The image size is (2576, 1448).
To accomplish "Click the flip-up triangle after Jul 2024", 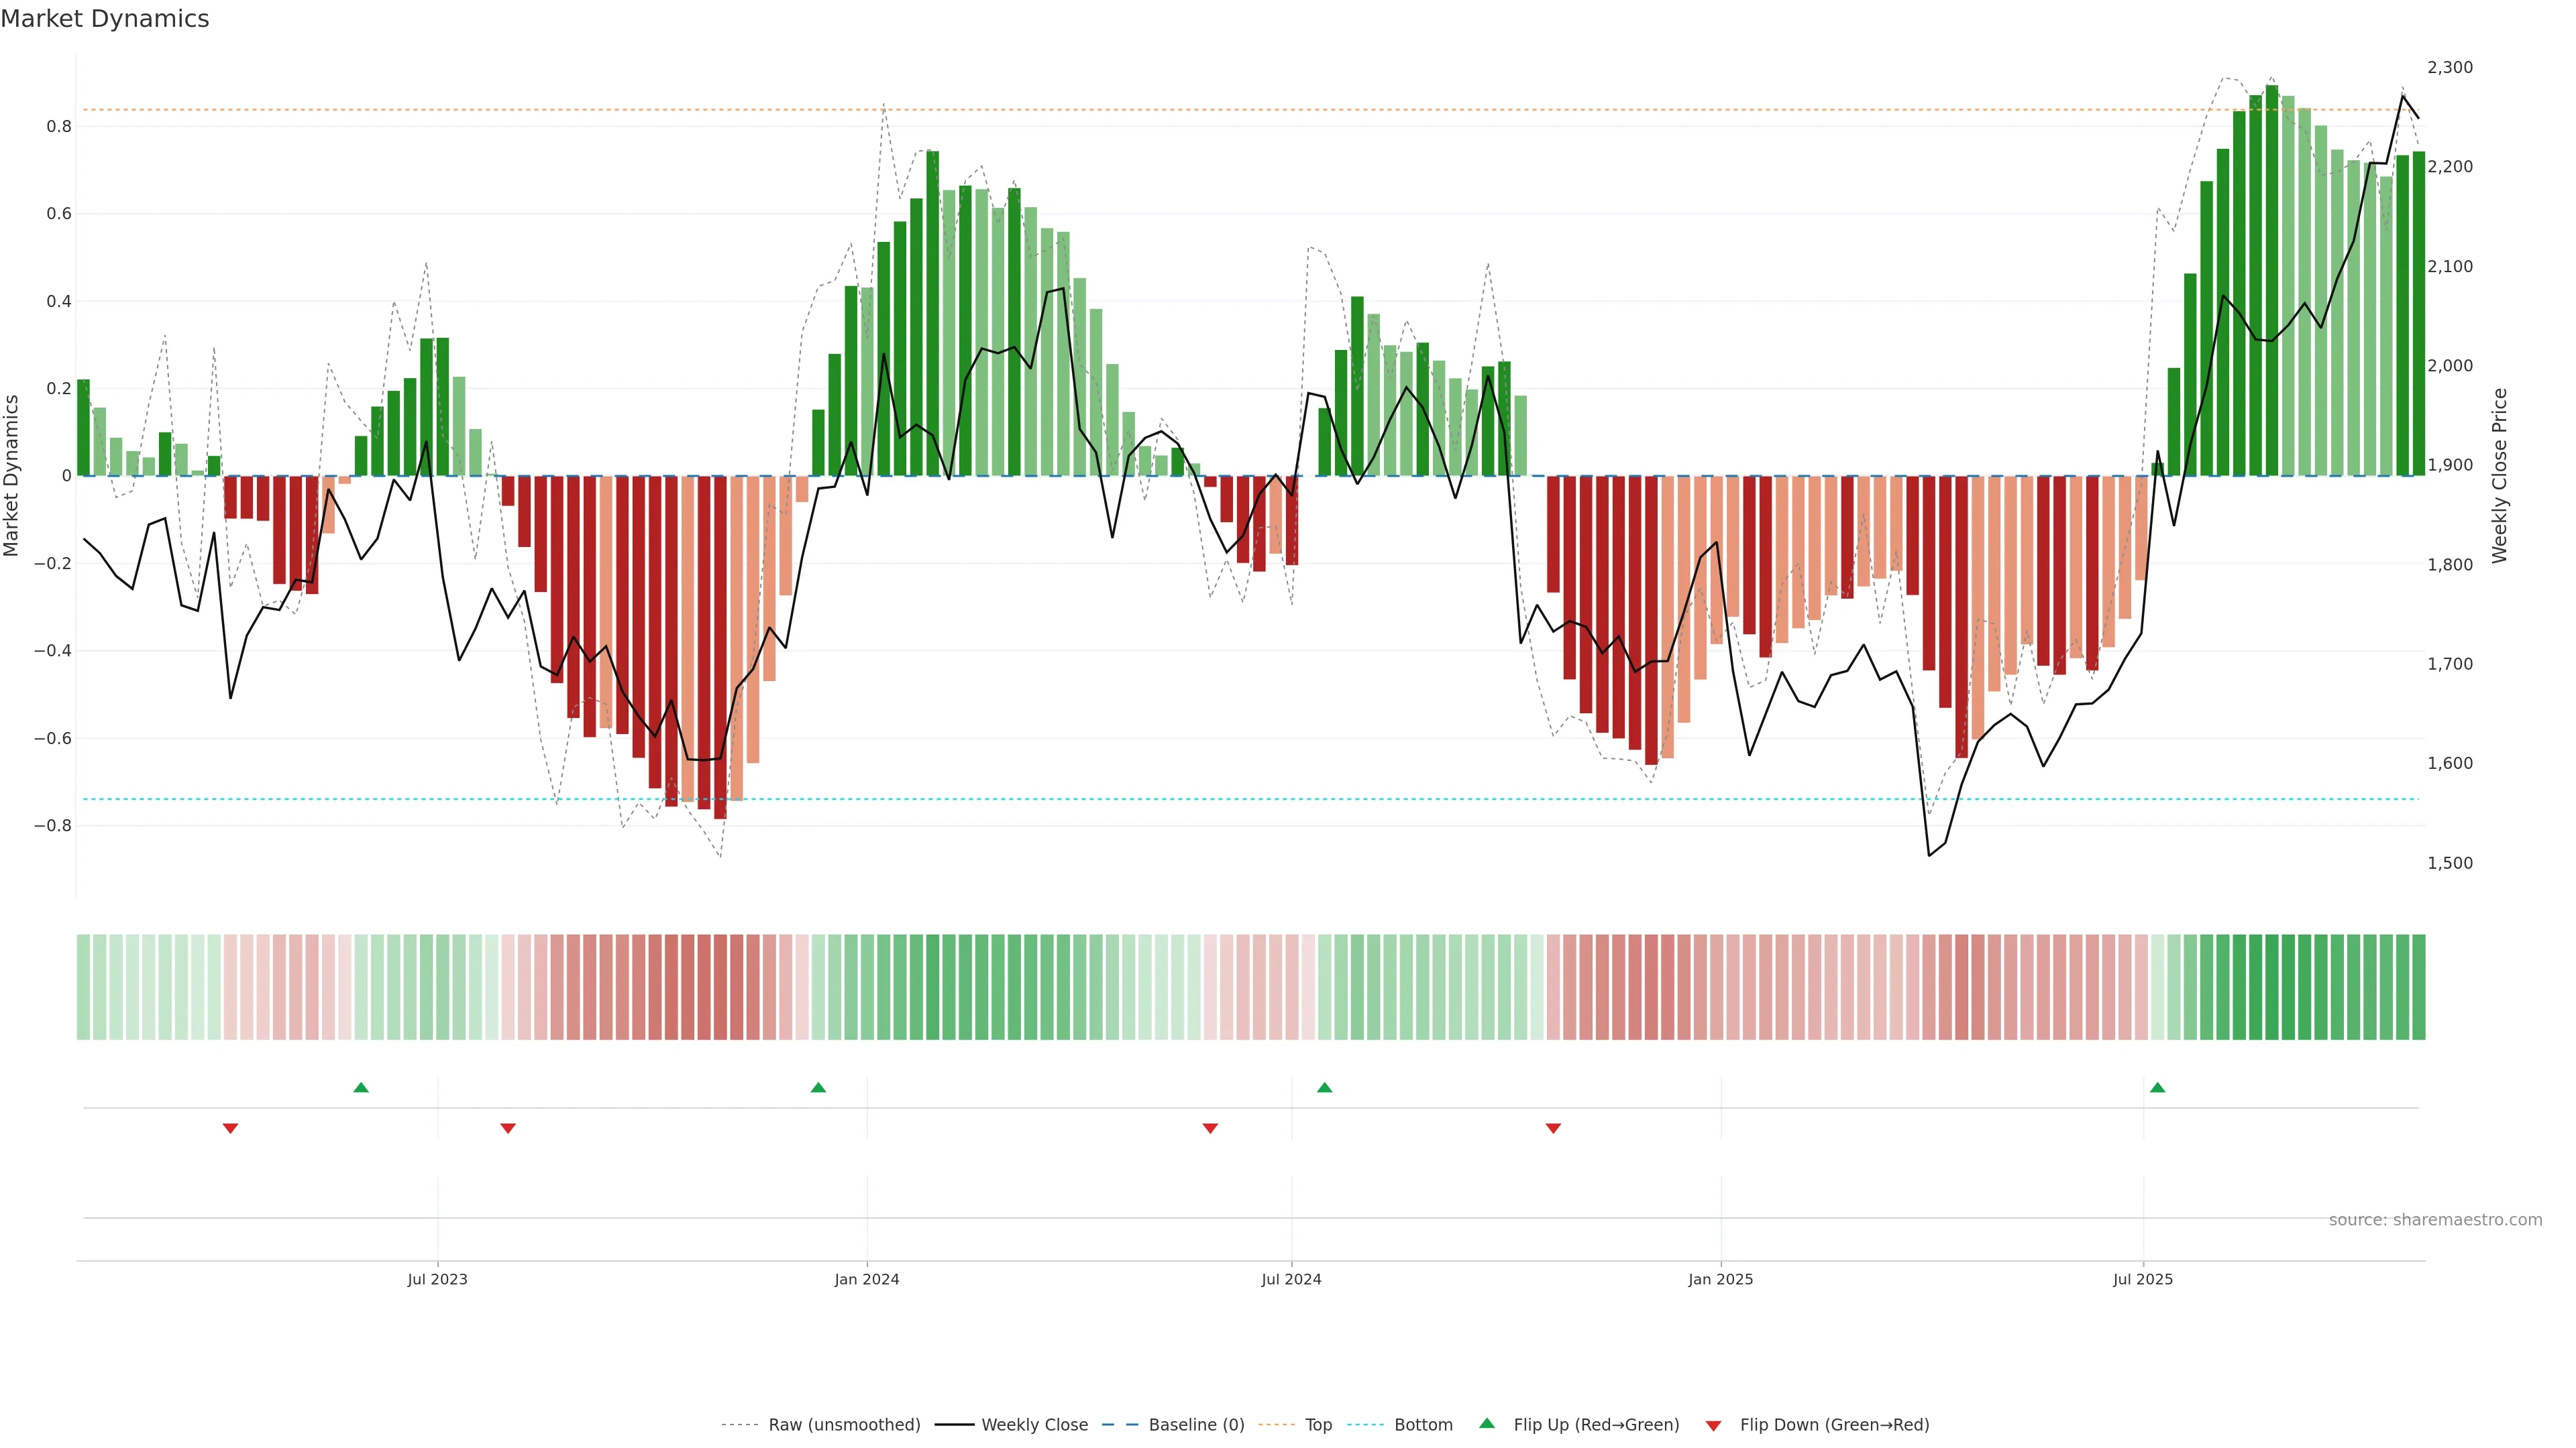I will pyautogui.click(x=1324, y=1087).
